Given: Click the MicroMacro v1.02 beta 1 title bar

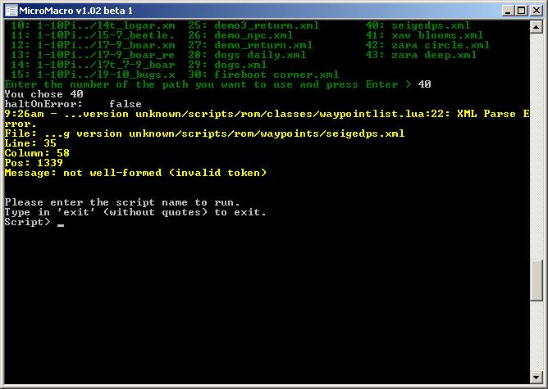Looking at the screenshot, I should 246,10.
